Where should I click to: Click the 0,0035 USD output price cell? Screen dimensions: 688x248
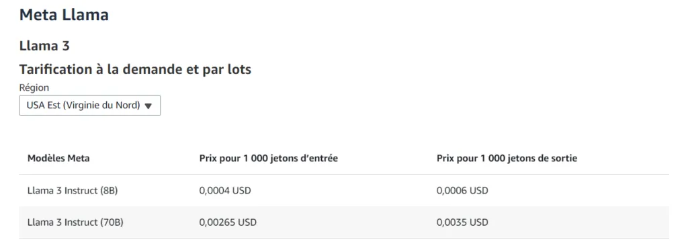pyautogui.click(x=462, y=222)
